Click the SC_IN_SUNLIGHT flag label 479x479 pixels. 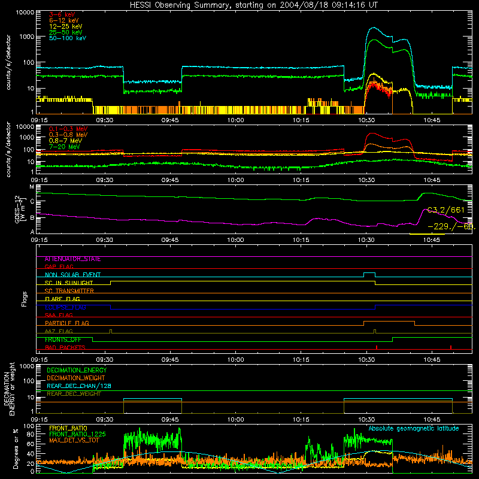coord(69,283)
